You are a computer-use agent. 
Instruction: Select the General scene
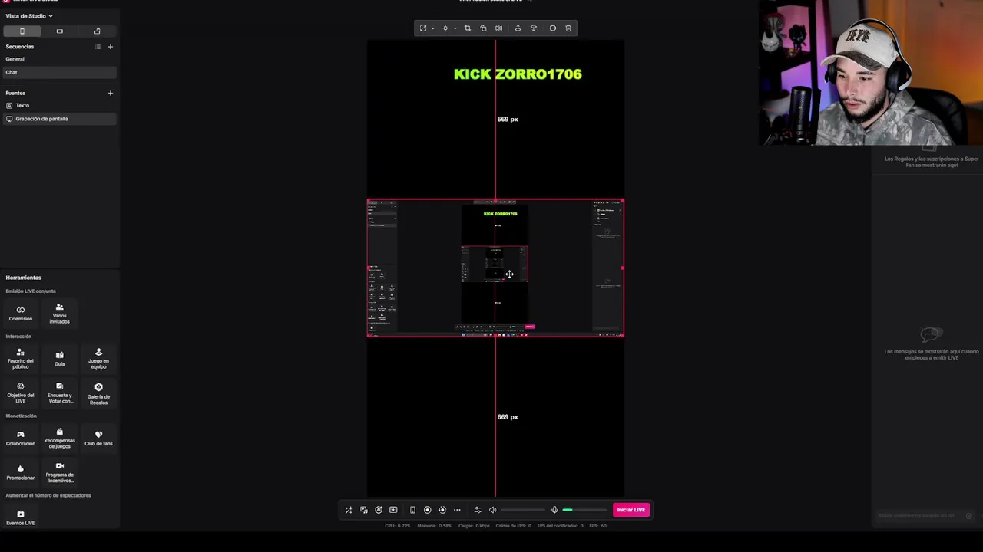coord(59,59)
